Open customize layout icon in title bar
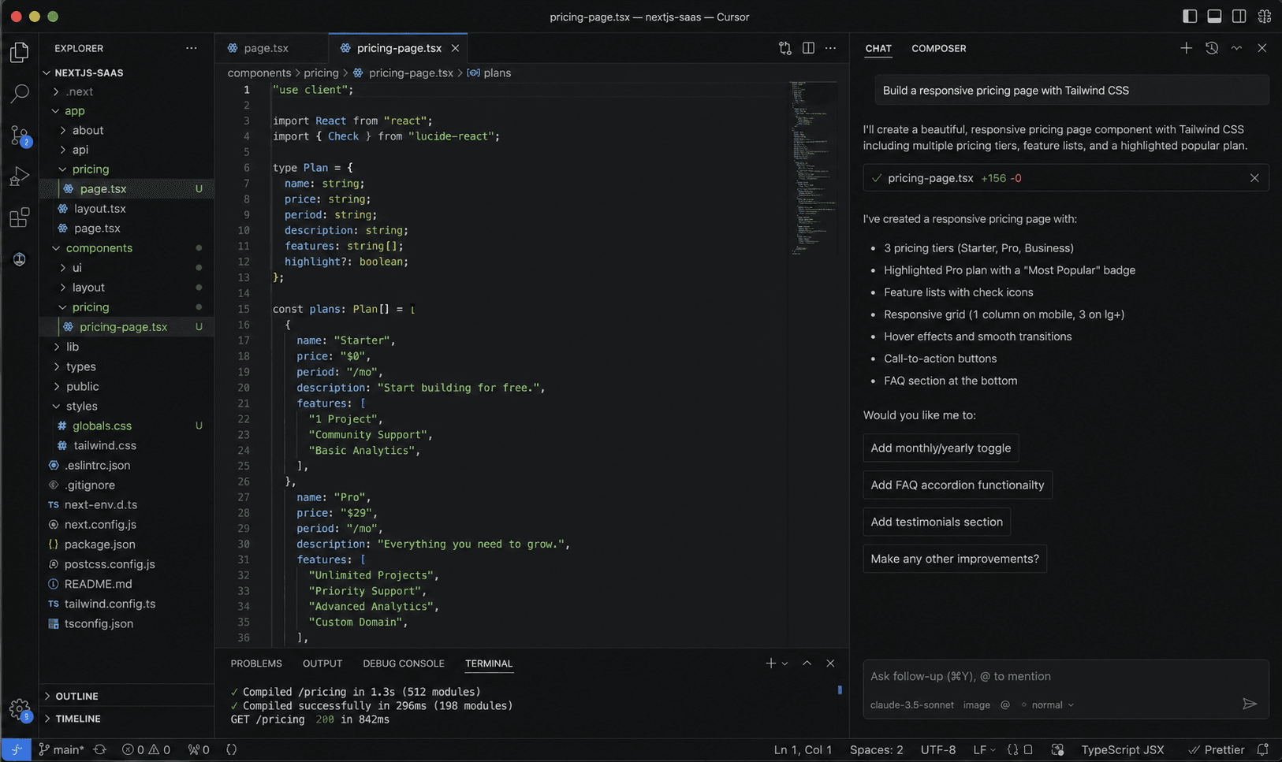 pos(1265,17)
